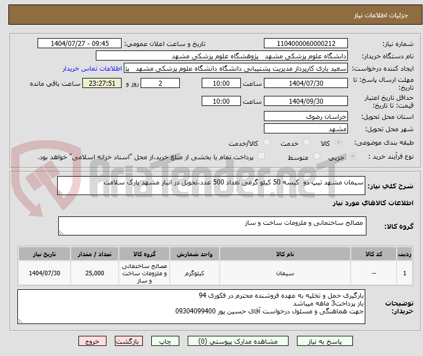Click the 1404/07/30 need date table cell
The width and height of the screenshot is (423, 356).
pyautogui.click(x=44, y=273)
